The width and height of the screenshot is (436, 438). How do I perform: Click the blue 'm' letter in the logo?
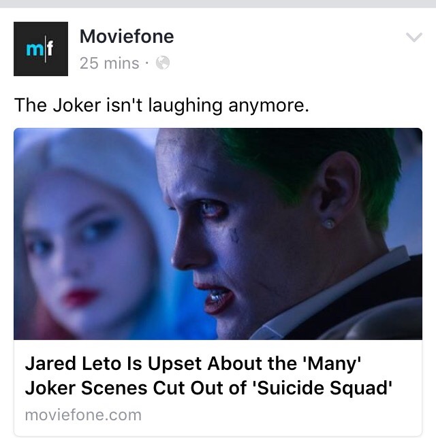coord(34,50)
